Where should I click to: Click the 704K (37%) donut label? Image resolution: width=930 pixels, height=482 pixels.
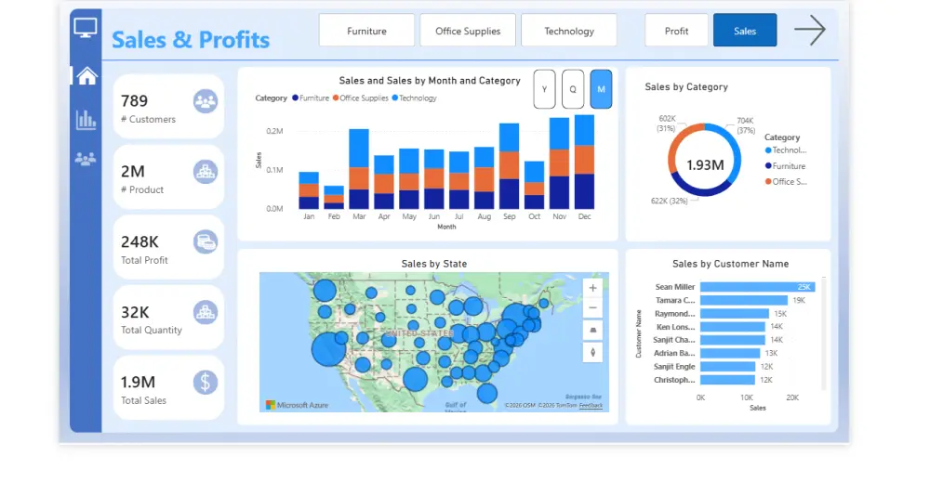point(746,125)
